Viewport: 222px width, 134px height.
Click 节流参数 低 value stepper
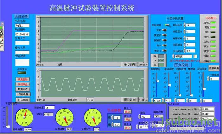112,125
